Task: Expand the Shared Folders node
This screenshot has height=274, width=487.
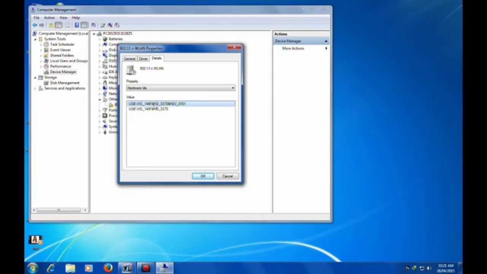Action: 41,56
